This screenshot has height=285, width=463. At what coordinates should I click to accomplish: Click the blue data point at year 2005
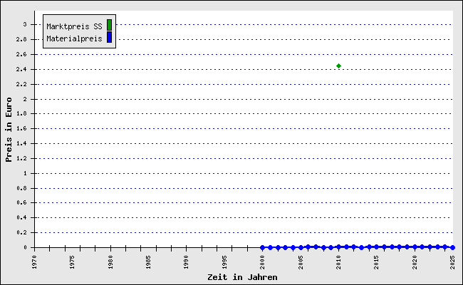click(x=300, y=247)
